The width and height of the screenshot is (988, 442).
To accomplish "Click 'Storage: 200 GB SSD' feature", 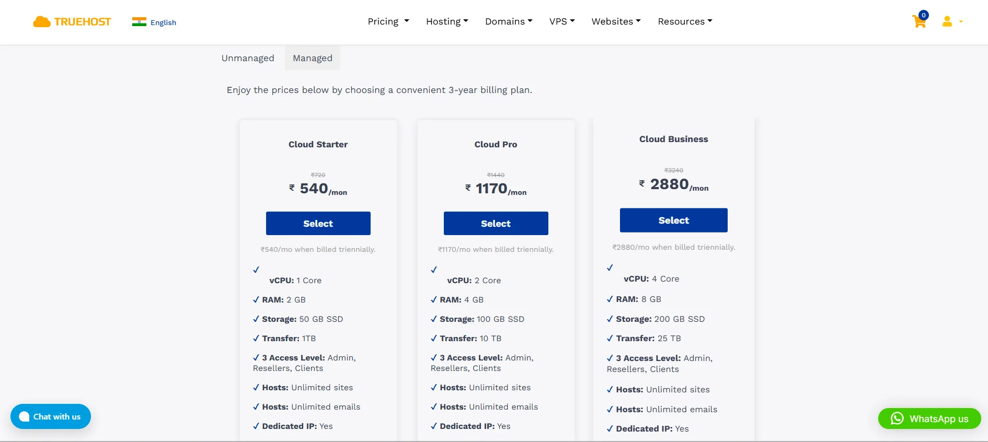I will pos(660,319).
